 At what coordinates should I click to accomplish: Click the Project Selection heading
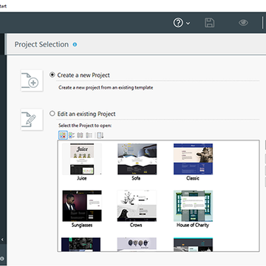41,44
